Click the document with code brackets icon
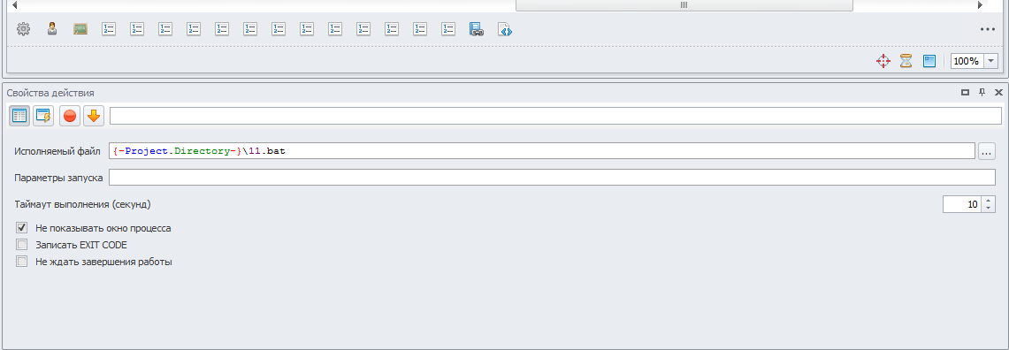The height and width of the screenshot is (350, 1009). [x=504, y=29]
